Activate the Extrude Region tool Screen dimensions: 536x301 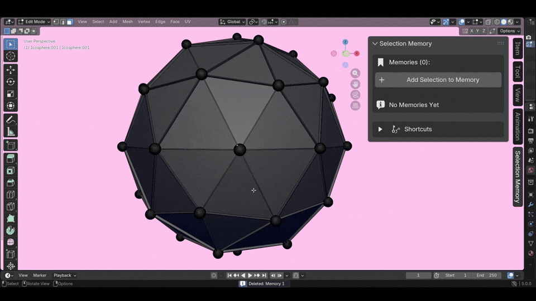point(11,159)
